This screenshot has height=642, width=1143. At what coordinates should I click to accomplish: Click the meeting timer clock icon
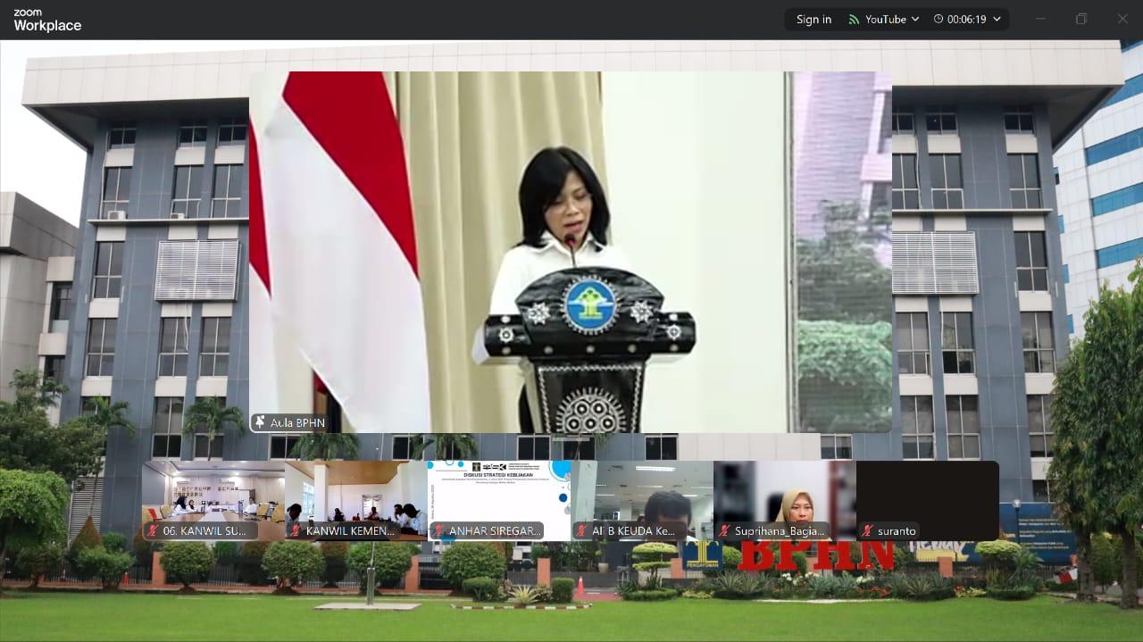(939, 20)
